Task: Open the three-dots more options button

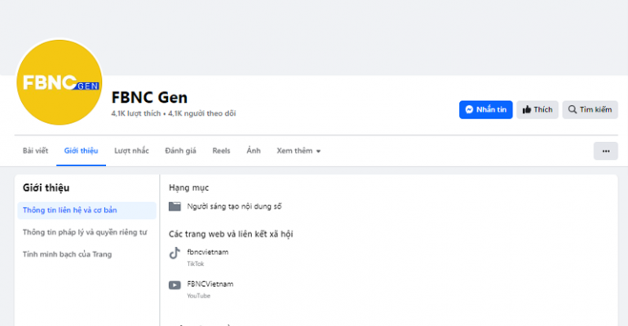Action: (605, 151)
